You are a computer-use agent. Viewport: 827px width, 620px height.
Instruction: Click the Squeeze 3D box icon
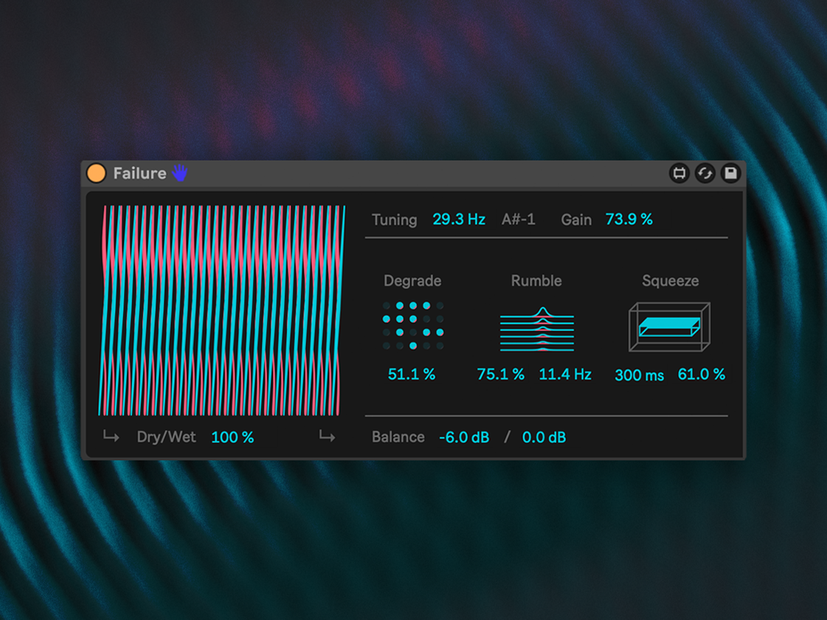tap(669, 327)
